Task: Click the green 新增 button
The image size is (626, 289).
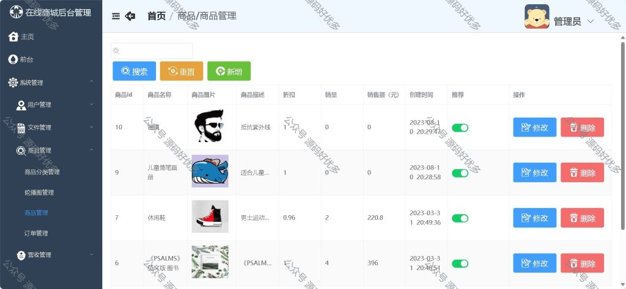Action: (229, 71)
